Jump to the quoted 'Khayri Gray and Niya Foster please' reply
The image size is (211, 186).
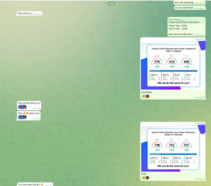[186, 21]
